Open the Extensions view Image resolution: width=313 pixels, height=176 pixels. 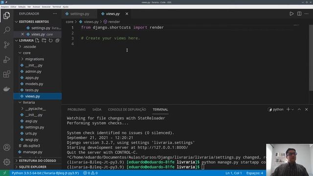6,74
